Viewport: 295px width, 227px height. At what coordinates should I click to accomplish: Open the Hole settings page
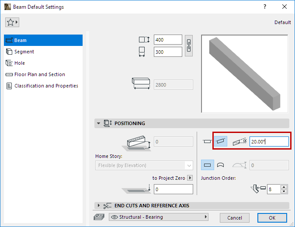(x=43, y=63)
